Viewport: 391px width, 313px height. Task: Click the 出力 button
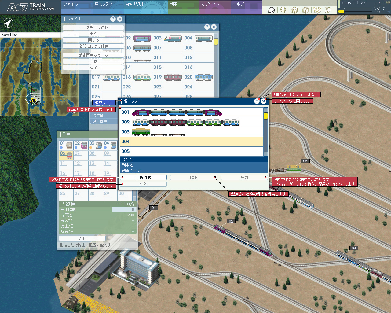click(x=244, y=178)
